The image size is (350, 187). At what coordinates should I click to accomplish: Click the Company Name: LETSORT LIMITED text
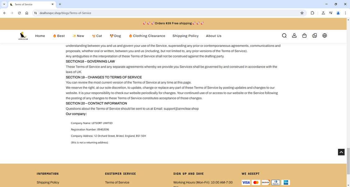(x=92, y=123)
